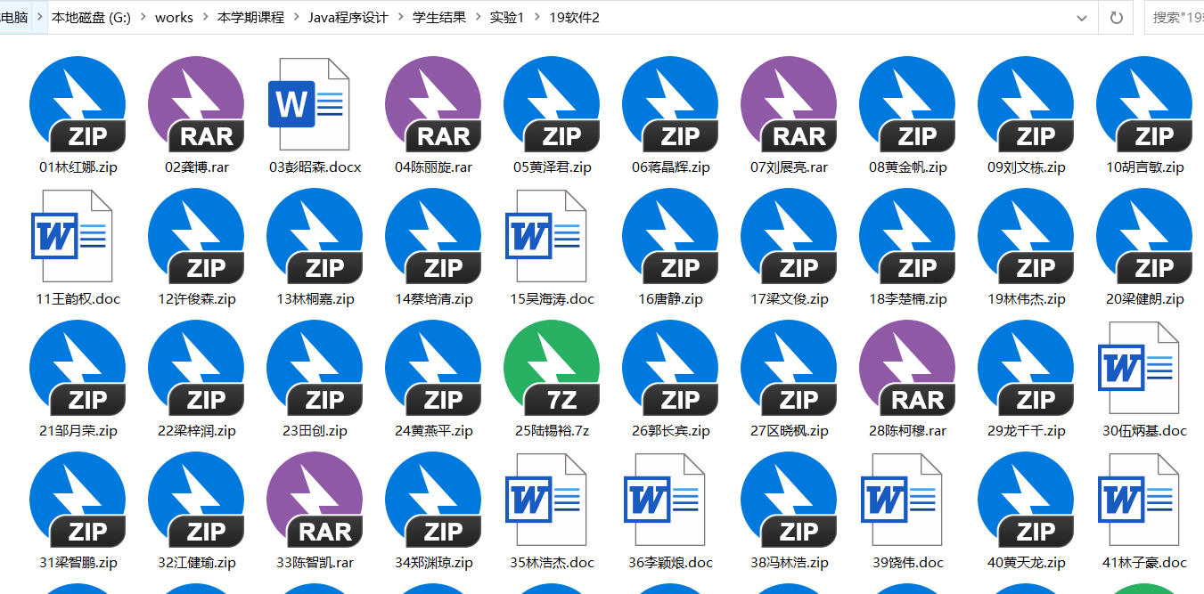This screenshot has height=594, width=1204.
Task: Select the 33陈智凯.rar archive file
Action: (315, 500)
